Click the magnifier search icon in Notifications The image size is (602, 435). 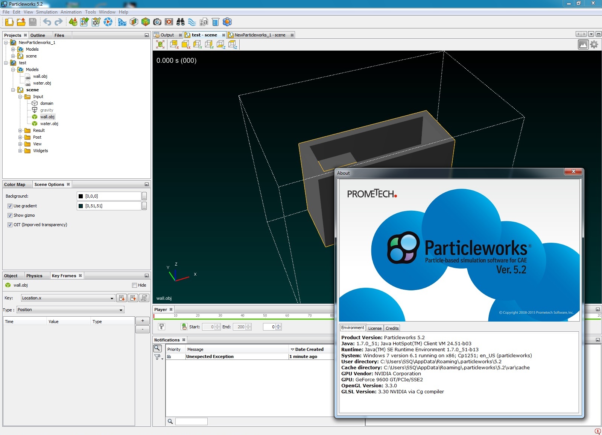[157, 348]
